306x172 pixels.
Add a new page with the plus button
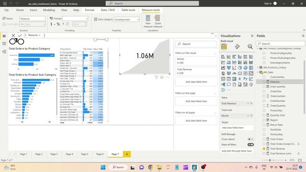[127, 154]
